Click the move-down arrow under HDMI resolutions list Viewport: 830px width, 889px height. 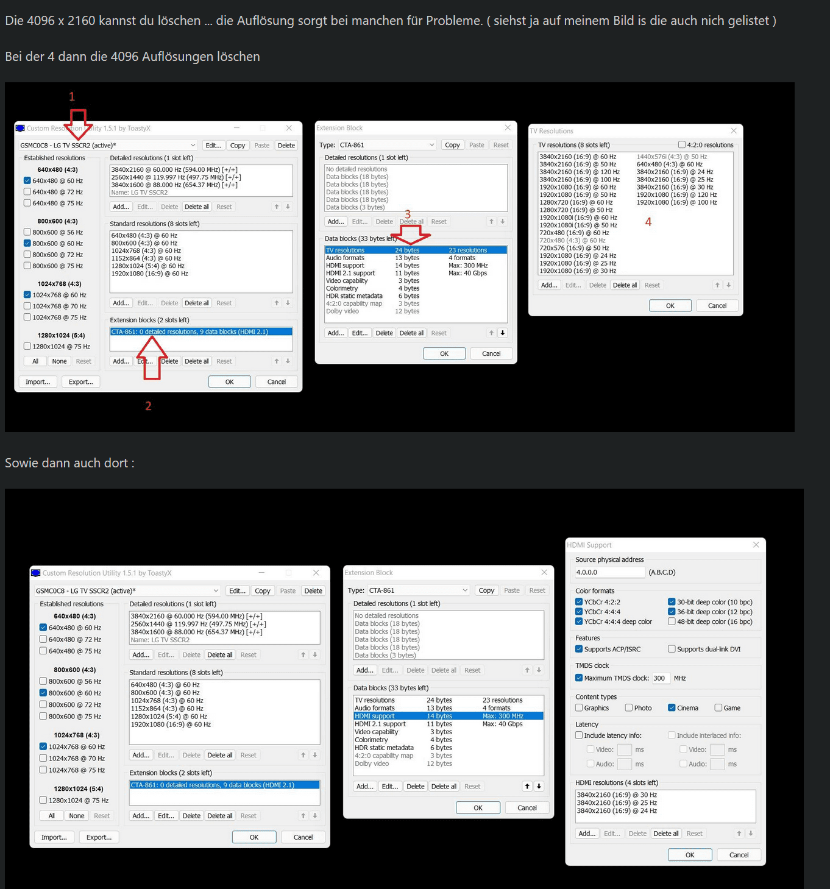[x=751, y=834]
